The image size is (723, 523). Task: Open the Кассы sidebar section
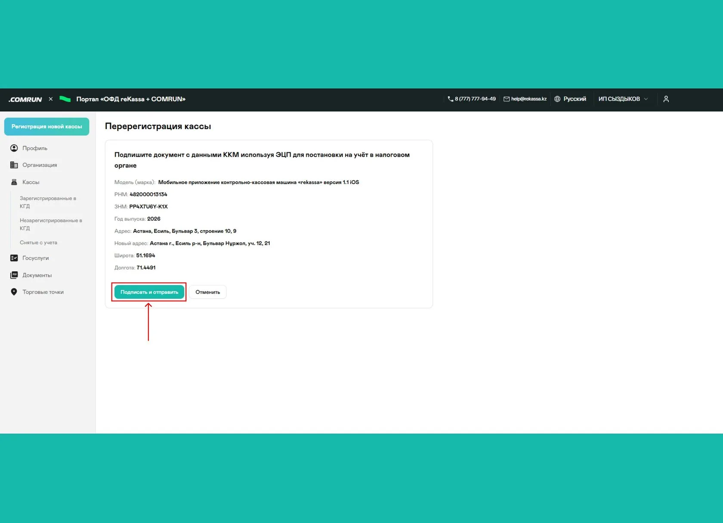tap(31, 182)
